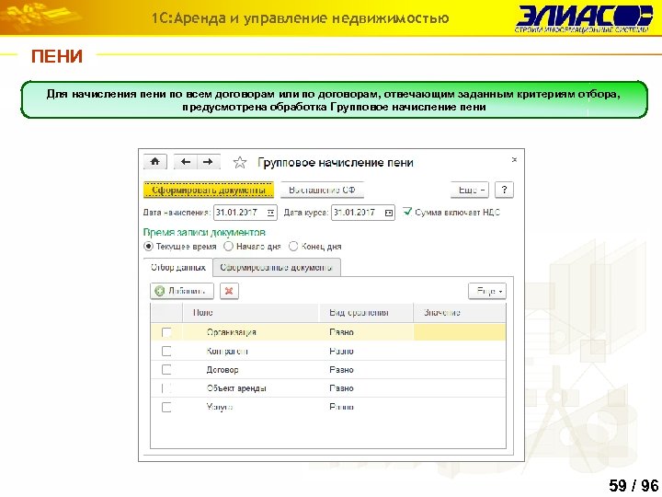Click Сформировать документы button
Screen dimensions: 662x497
tap(209, 190)
